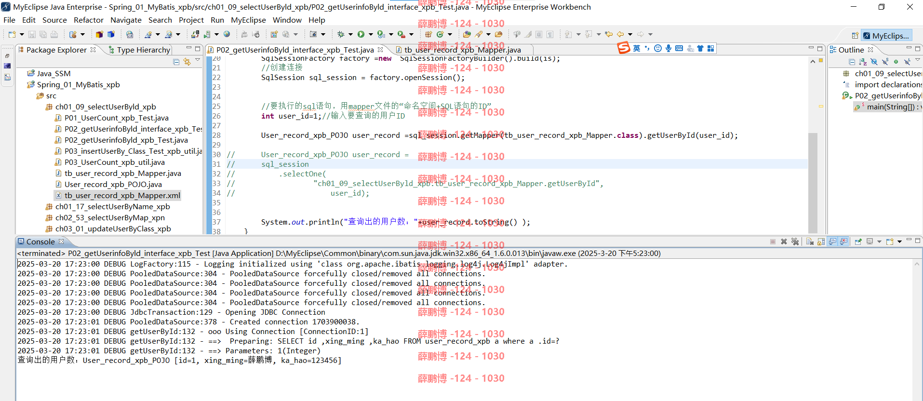Click the Sogou input method S logo
Viewport: 923px width, 401px height.
(x=624, y=48)
